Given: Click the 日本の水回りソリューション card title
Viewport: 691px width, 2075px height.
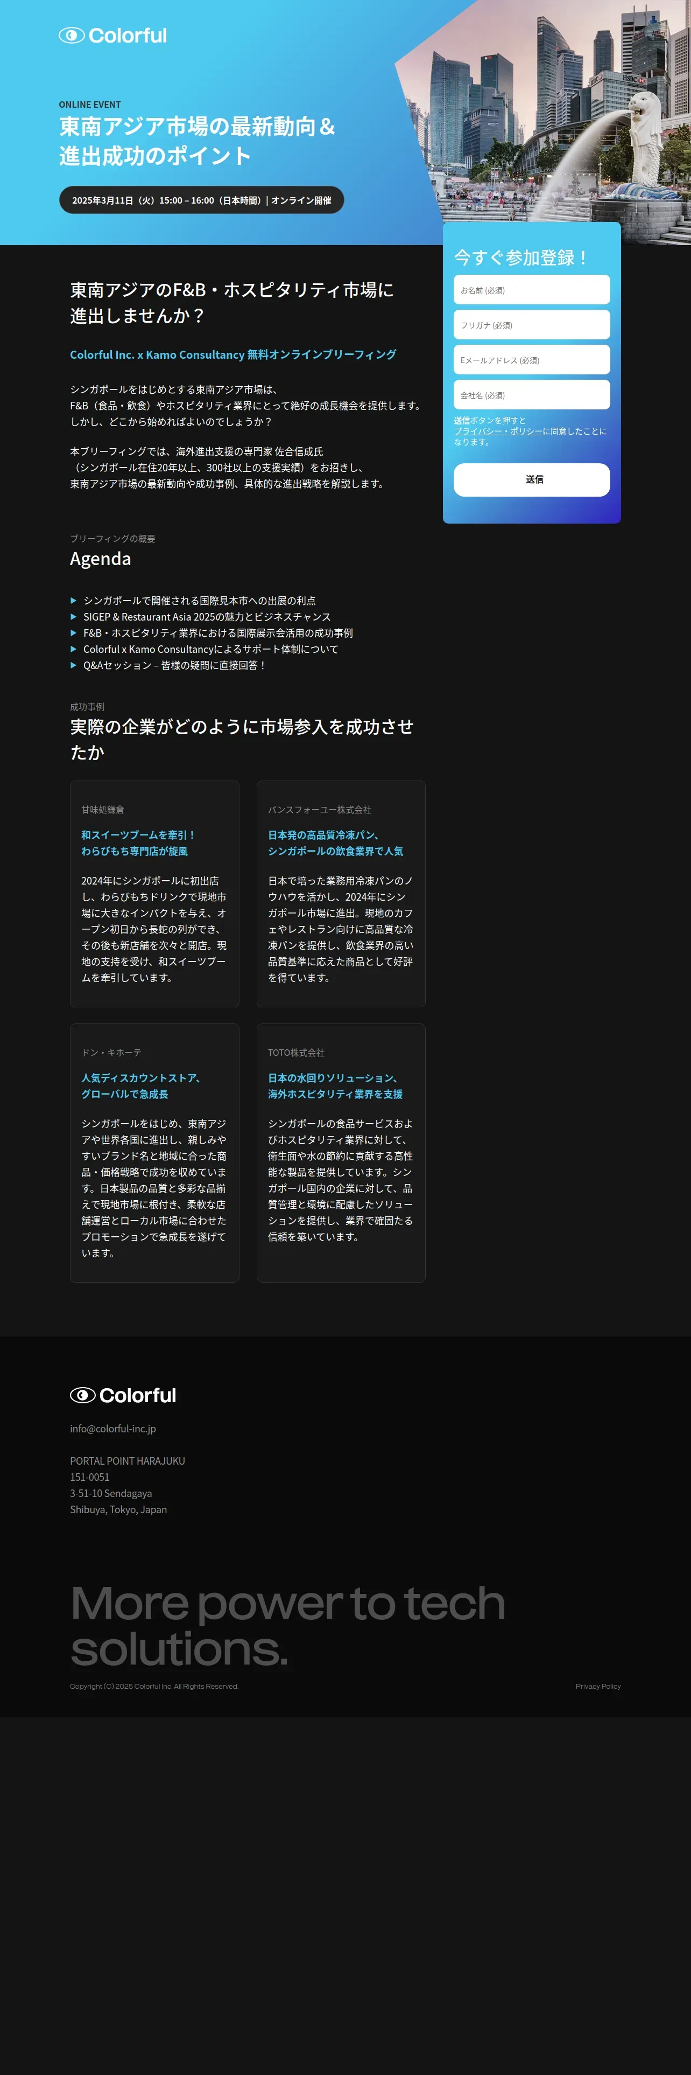Looking at the screenshot, I should point(335,1086).
